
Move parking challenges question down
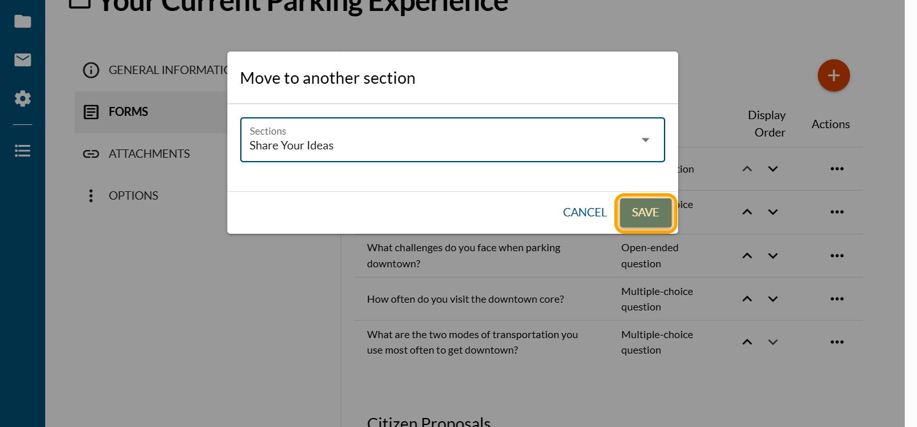pyautogui.click(x=773, y=256)
